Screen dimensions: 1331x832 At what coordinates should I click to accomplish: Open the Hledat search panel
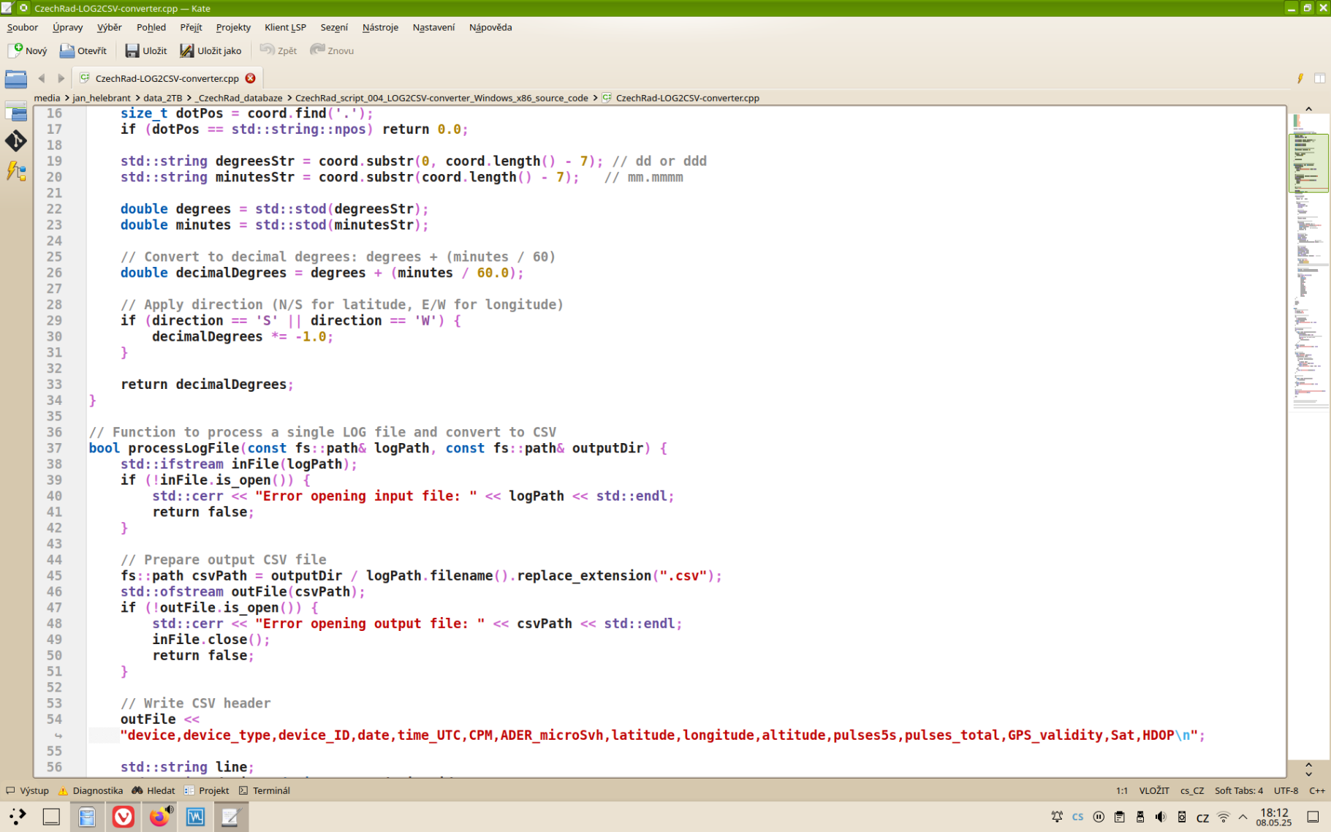pyautogui.click(x=153, y=790)
